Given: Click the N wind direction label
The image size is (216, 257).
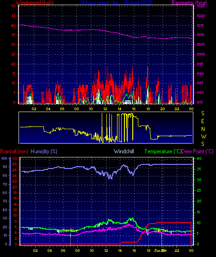Looking at the screenshot, I should [203, 129].
